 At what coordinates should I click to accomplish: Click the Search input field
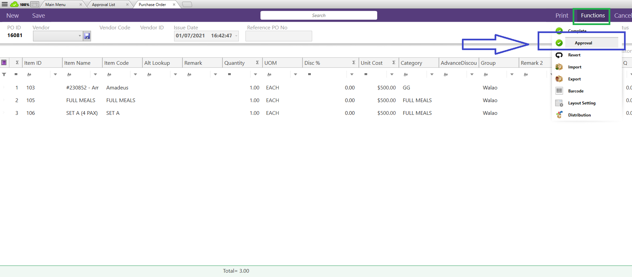319,15
